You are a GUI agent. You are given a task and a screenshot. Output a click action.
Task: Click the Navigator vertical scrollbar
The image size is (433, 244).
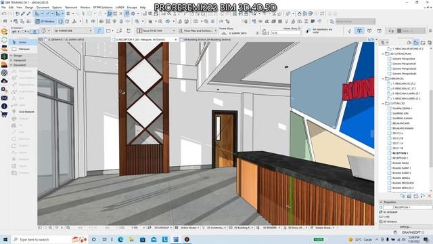coord(431,129)
